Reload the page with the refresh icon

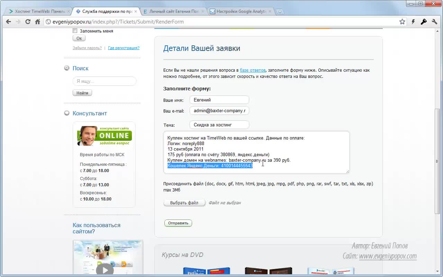(28, 22)
